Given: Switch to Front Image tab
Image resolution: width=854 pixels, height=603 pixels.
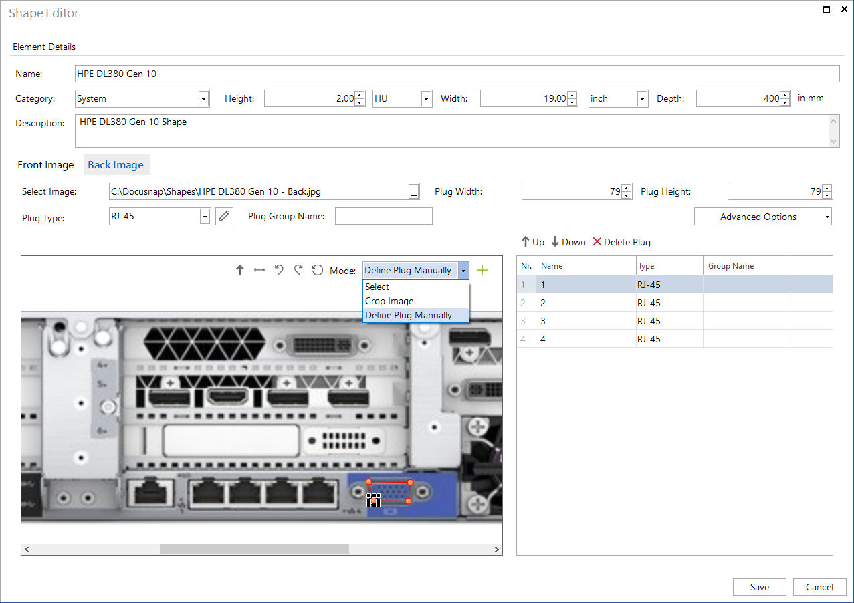Looking at the screenshot, I should click(x=45, y=165).
